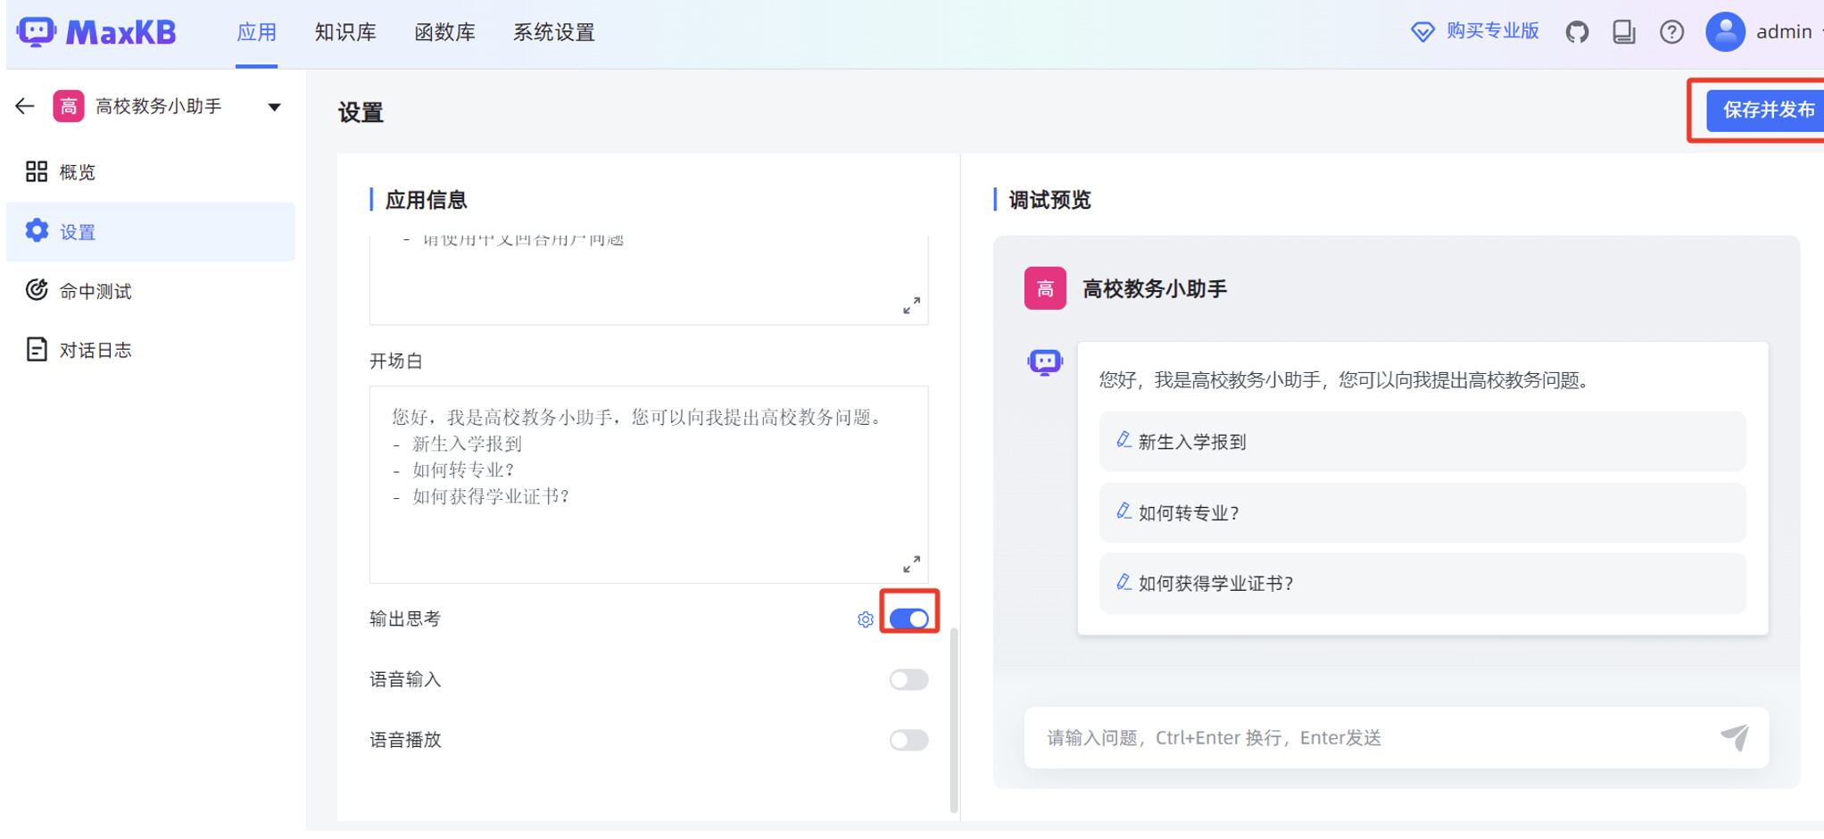Viewport: 1824px width, 839px height.
Task: Click the 调试预览 section heading
Action: pyautogui.click(x=1049, y=200)
